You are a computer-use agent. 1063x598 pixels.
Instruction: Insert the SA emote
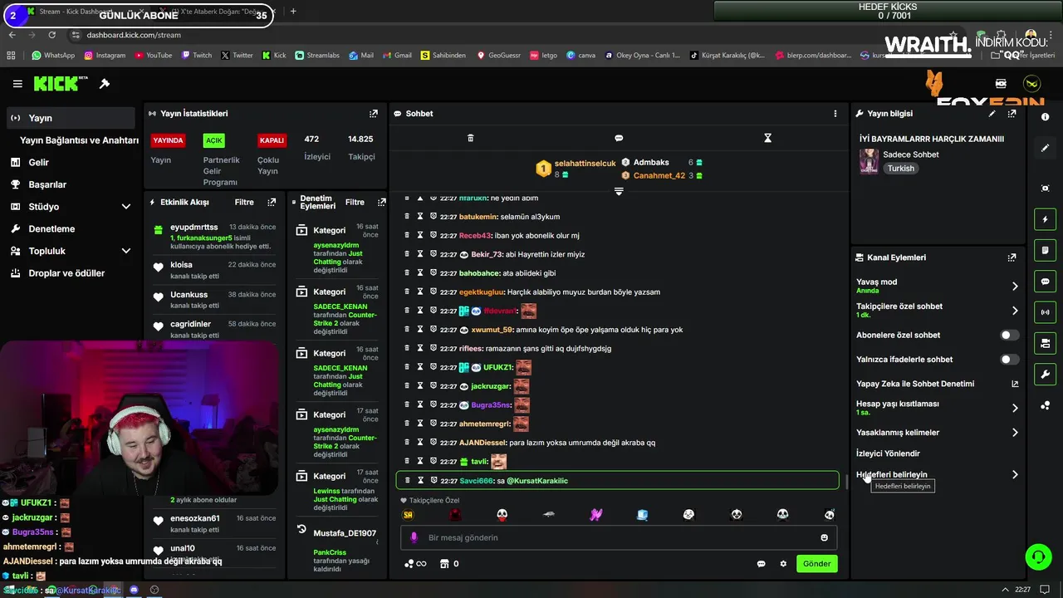(x=408, y=515)
